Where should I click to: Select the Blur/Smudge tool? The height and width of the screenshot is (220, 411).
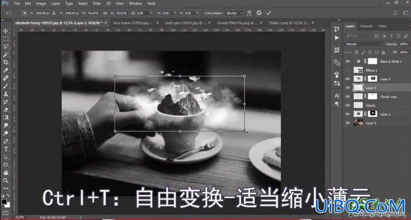pyautogui.click(x=6, y=125)
